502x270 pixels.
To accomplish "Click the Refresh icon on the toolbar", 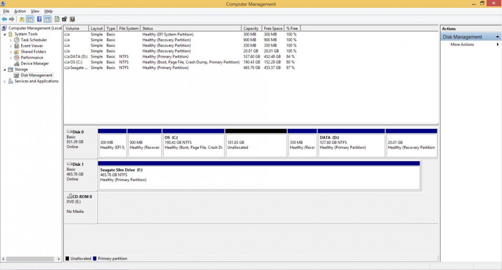I will [x=57, y=19].
